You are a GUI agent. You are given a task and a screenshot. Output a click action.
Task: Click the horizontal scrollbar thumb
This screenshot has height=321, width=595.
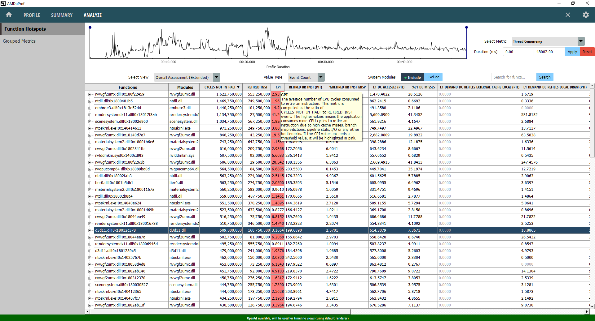tap(220, 312)
